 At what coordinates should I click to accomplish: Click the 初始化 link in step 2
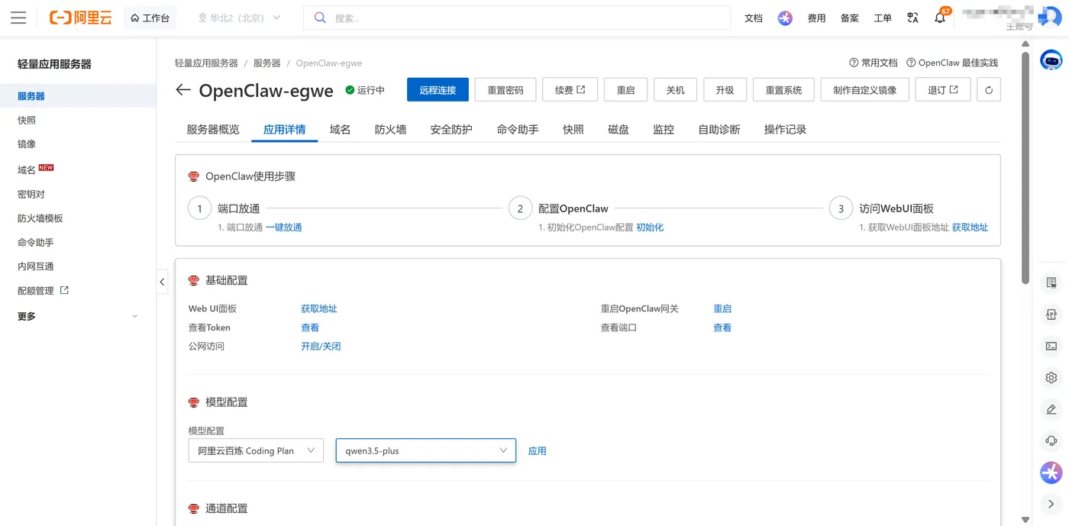pyautogui.click(x=650, y=228)
